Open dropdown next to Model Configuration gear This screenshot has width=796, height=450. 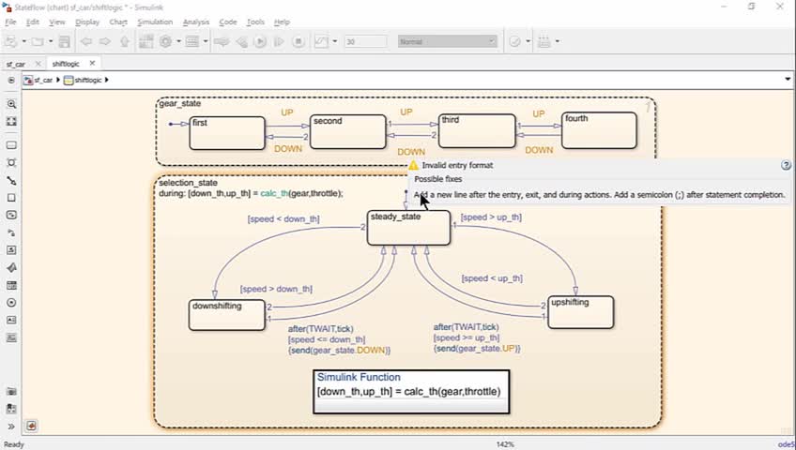[x=178, y=41]
